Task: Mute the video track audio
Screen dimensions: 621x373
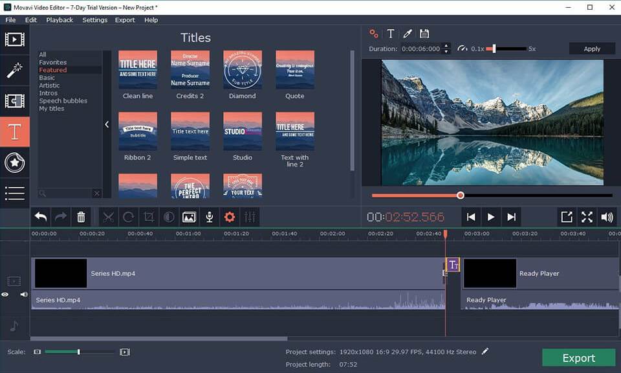Action: (x=24, y=295)
